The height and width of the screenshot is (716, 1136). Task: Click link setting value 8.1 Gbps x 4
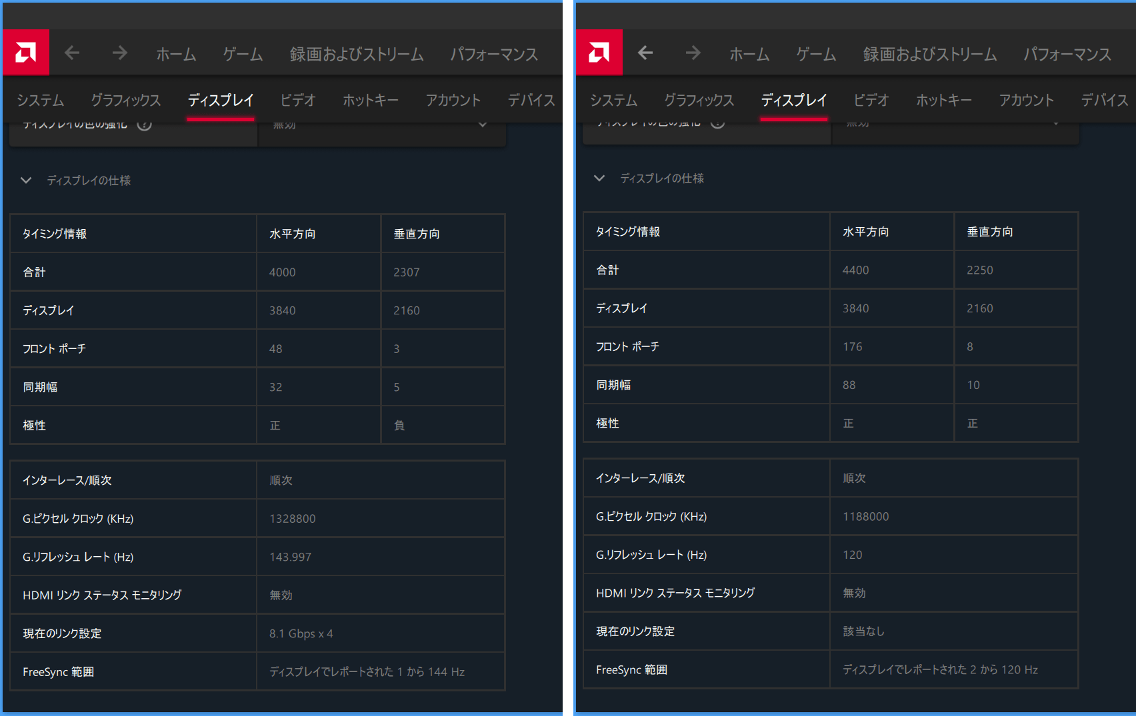(301, 634)
